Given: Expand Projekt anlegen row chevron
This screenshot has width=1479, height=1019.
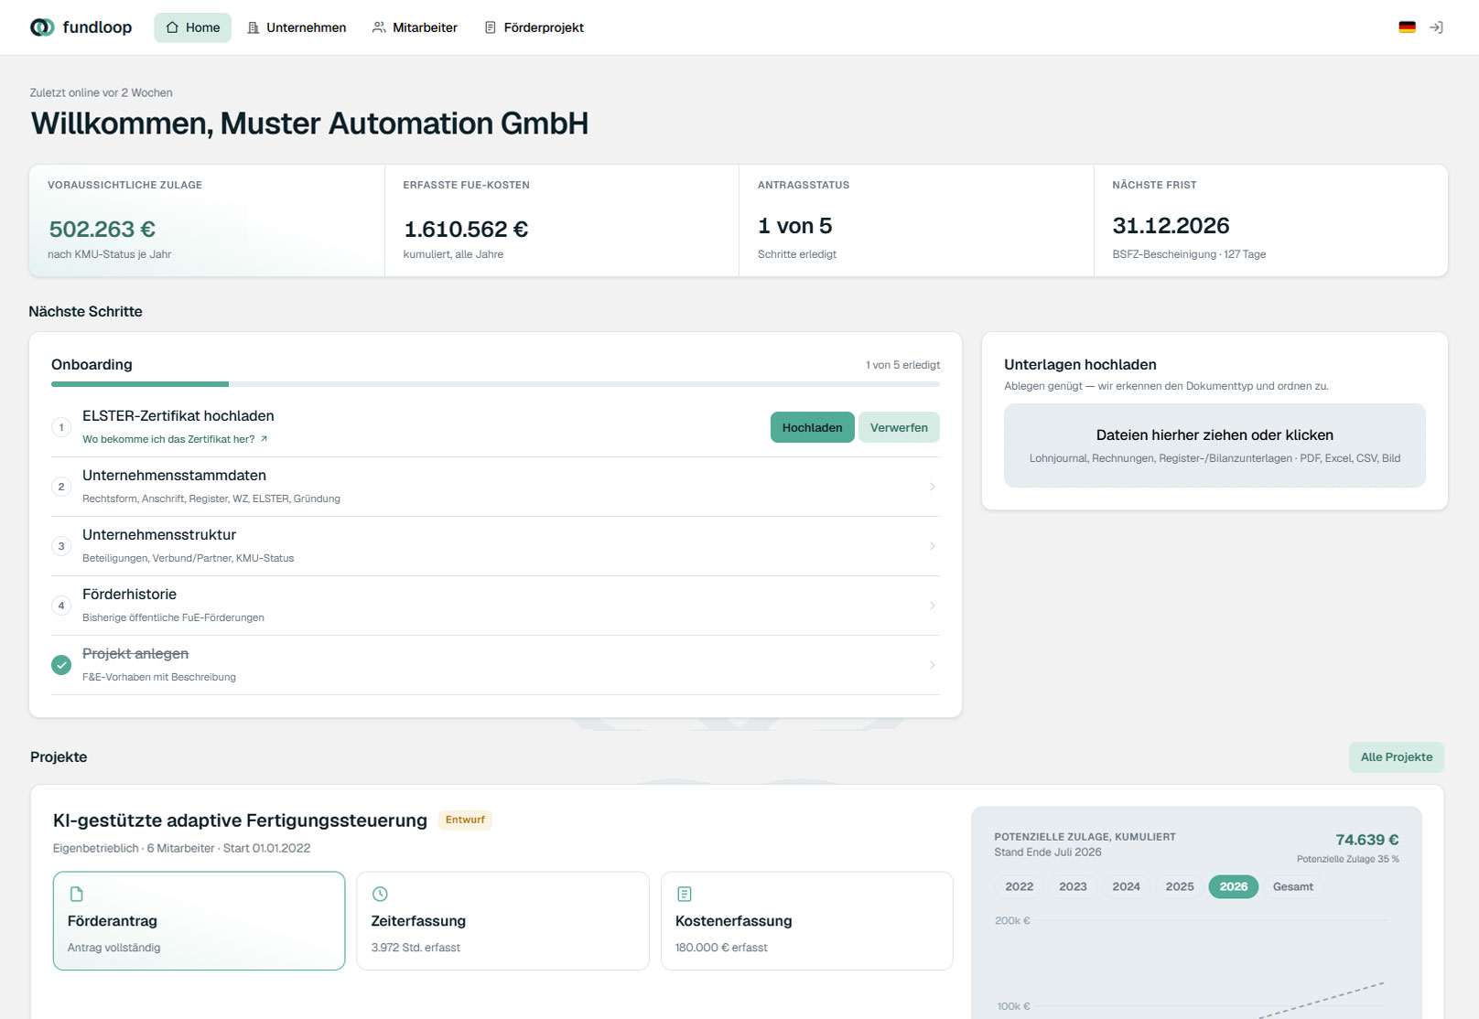Looking at the screenshot, I should coord(933,665).
